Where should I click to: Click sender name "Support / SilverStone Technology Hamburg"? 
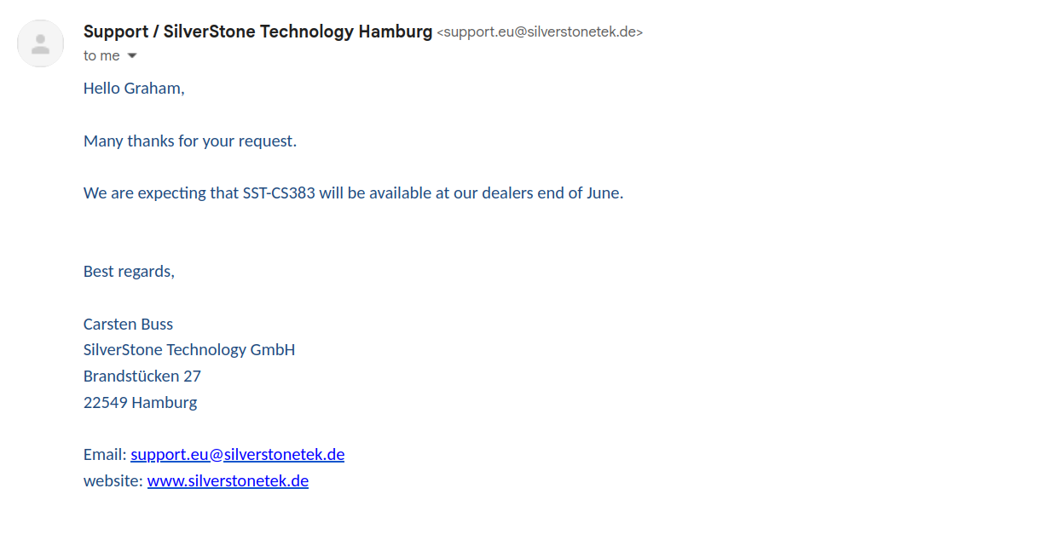pyautogui.click(x=257, y=32)
